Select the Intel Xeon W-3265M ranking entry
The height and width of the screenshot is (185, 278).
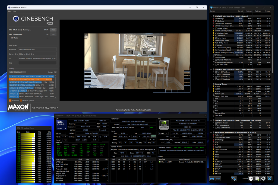[x=32, y=85]
